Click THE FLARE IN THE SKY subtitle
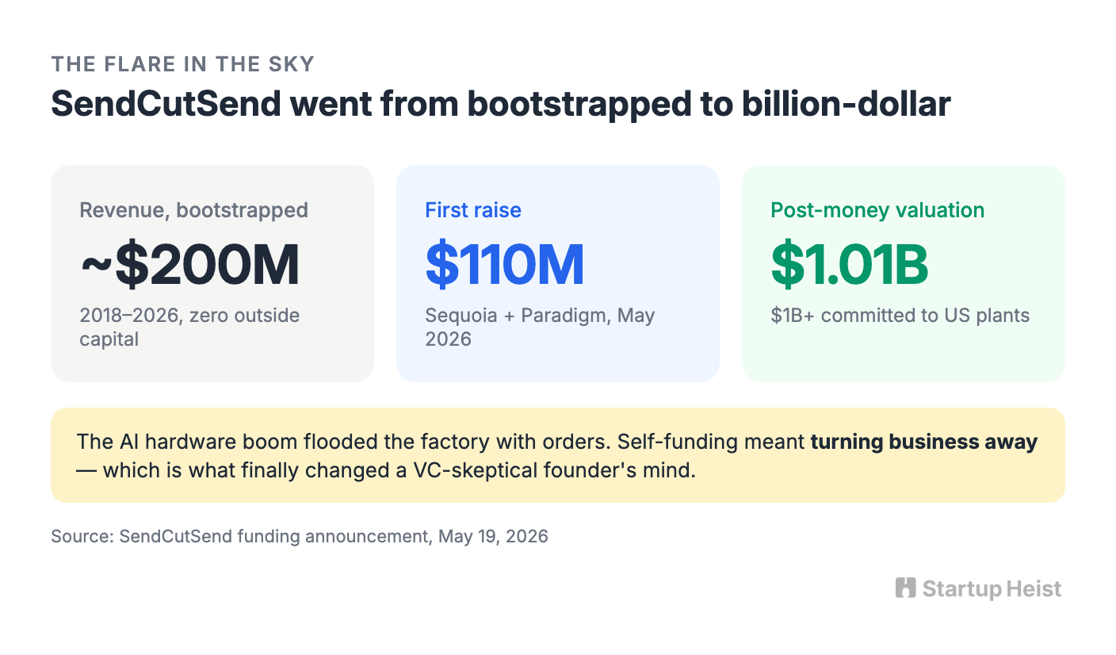1116x655 pixels. [x=183, y=64]
